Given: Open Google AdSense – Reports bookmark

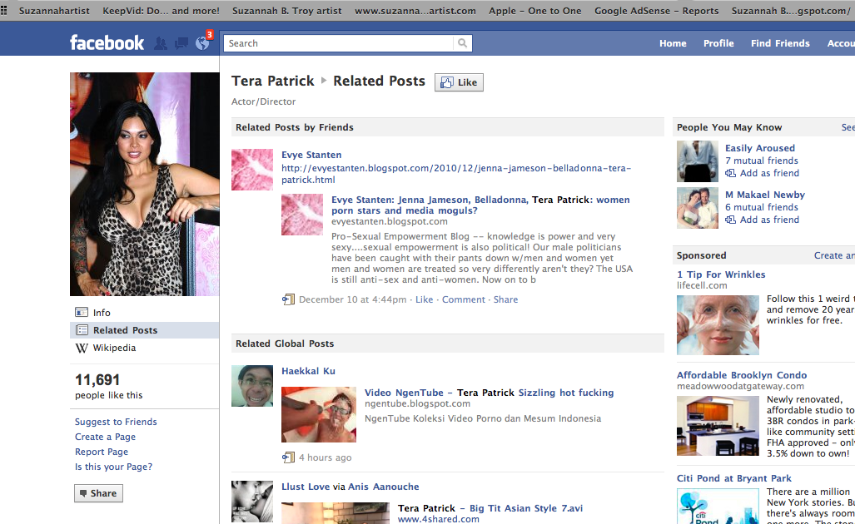Looking at the screenshot, I should (657, 10).
